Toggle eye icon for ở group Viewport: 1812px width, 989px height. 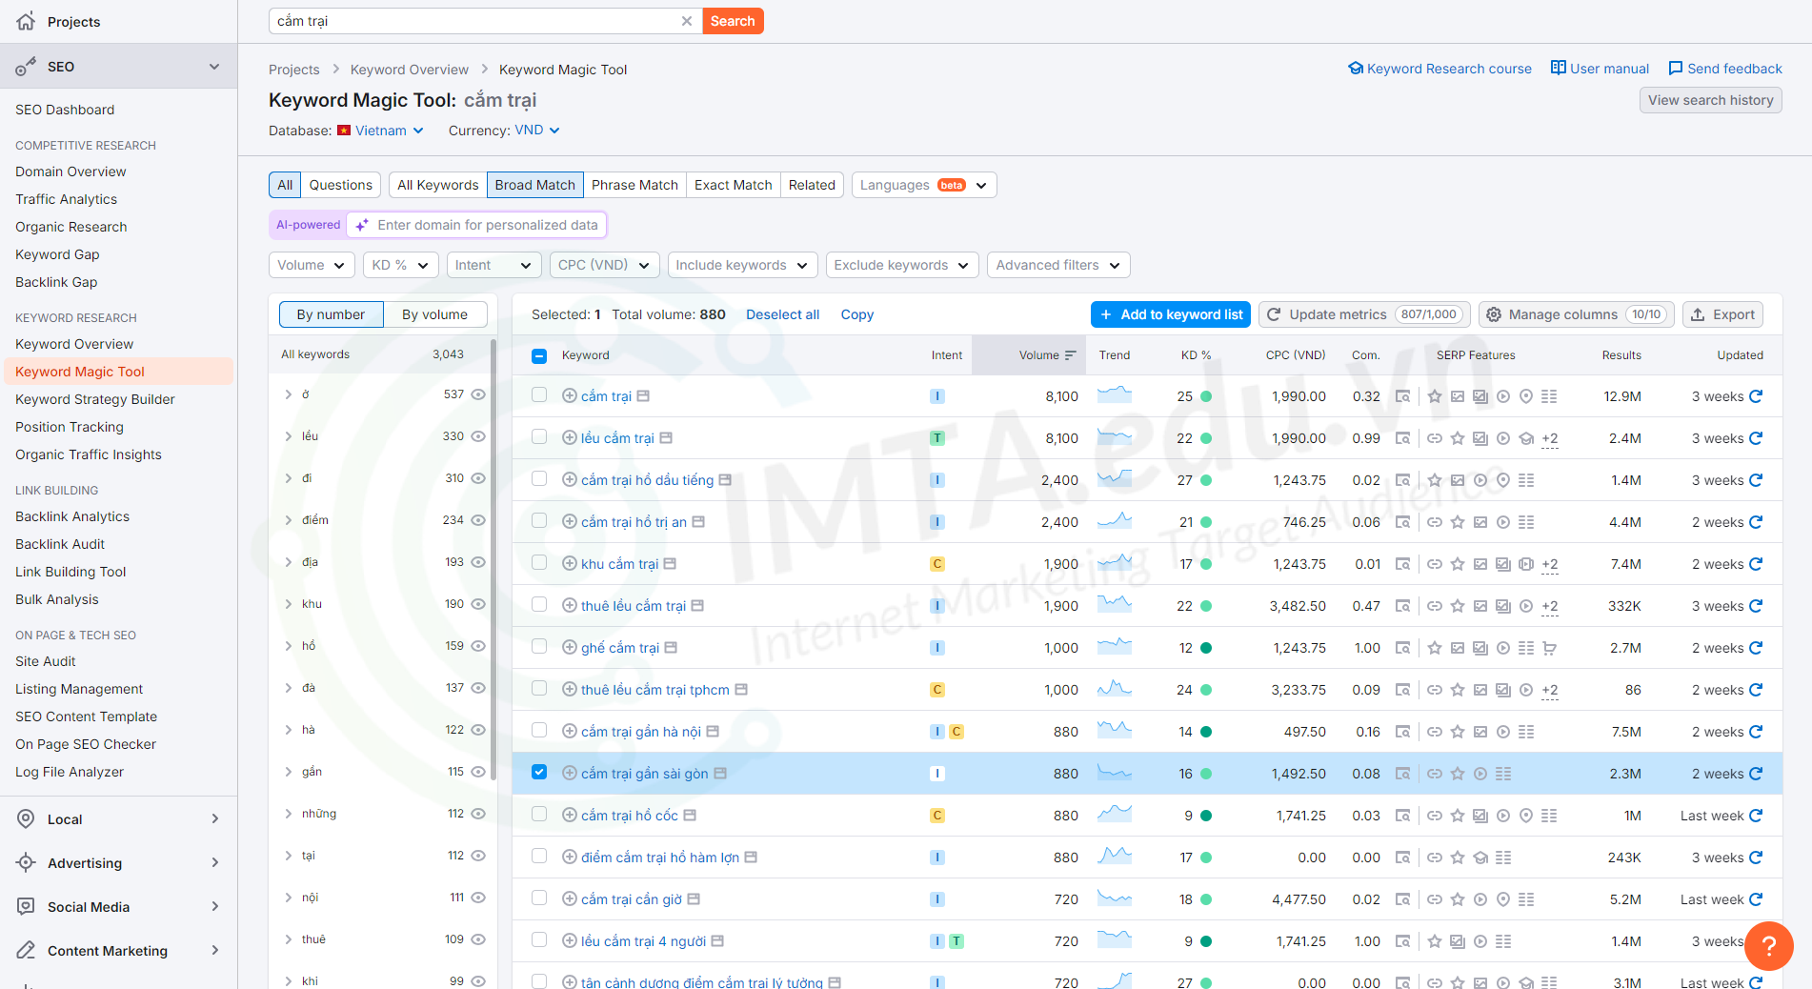tap(478, 394)
